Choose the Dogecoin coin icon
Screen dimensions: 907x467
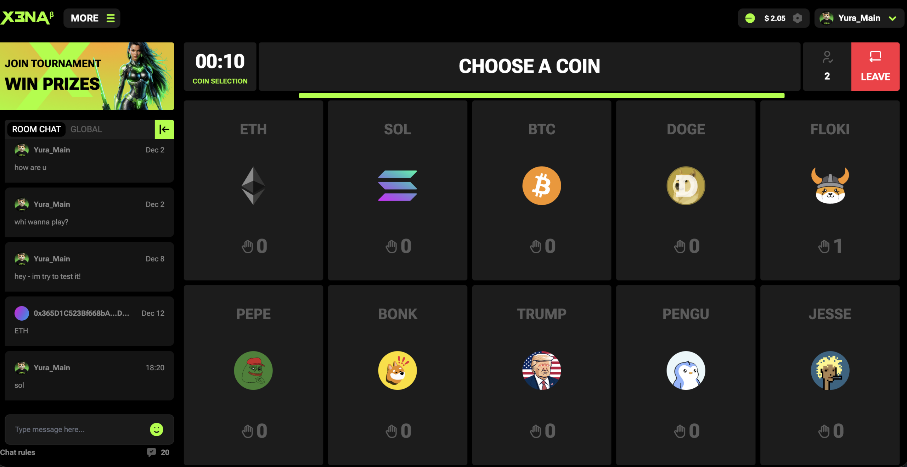point(686,186)
